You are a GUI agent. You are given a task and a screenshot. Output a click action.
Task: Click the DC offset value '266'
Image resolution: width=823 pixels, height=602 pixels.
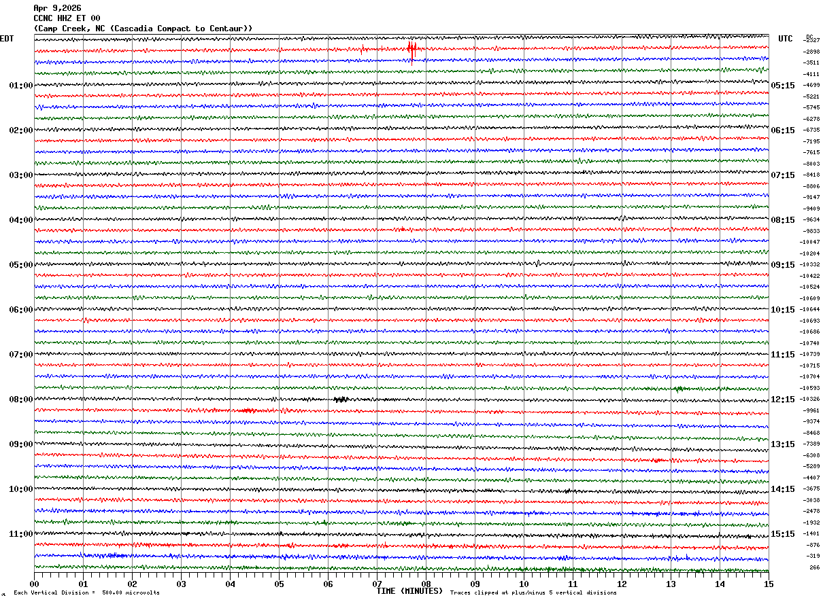(x=814, y=567)
